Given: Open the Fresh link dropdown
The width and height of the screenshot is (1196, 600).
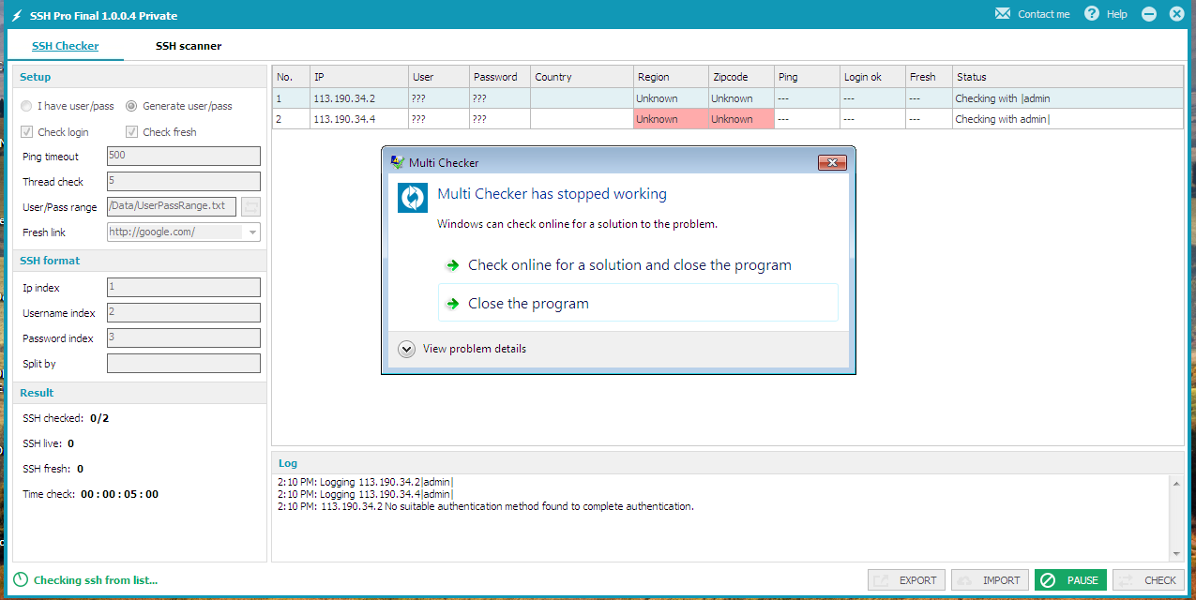Looking at the screenshot, I should pos(251,232).
